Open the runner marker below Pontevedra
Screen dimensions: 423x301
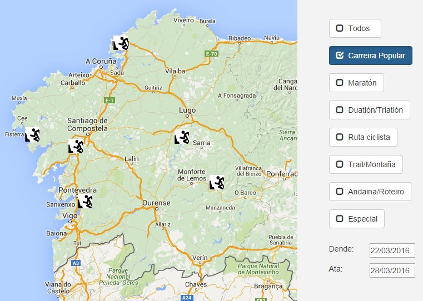[x=85, y=201]
